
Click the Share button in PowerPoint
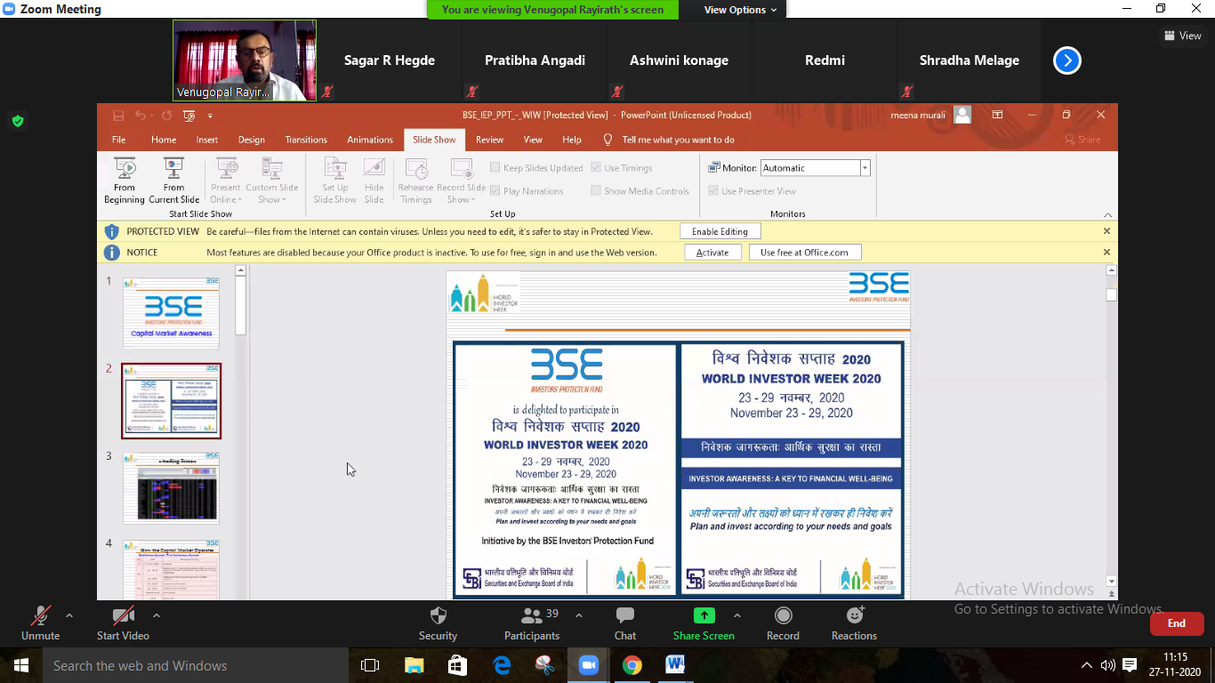coord(1082,140)
